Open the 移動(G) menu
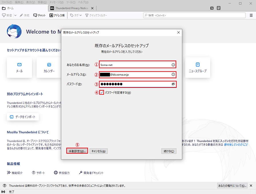 (x=42, y=2)
